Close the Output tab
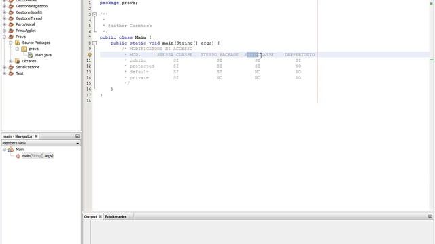This screenshot has height=244, width=435. coord(101,216)
